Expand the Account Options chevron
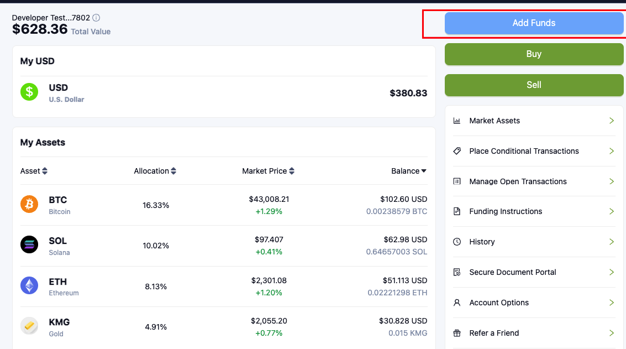Viewport: 626px width, 349px height. pos(611,303)
